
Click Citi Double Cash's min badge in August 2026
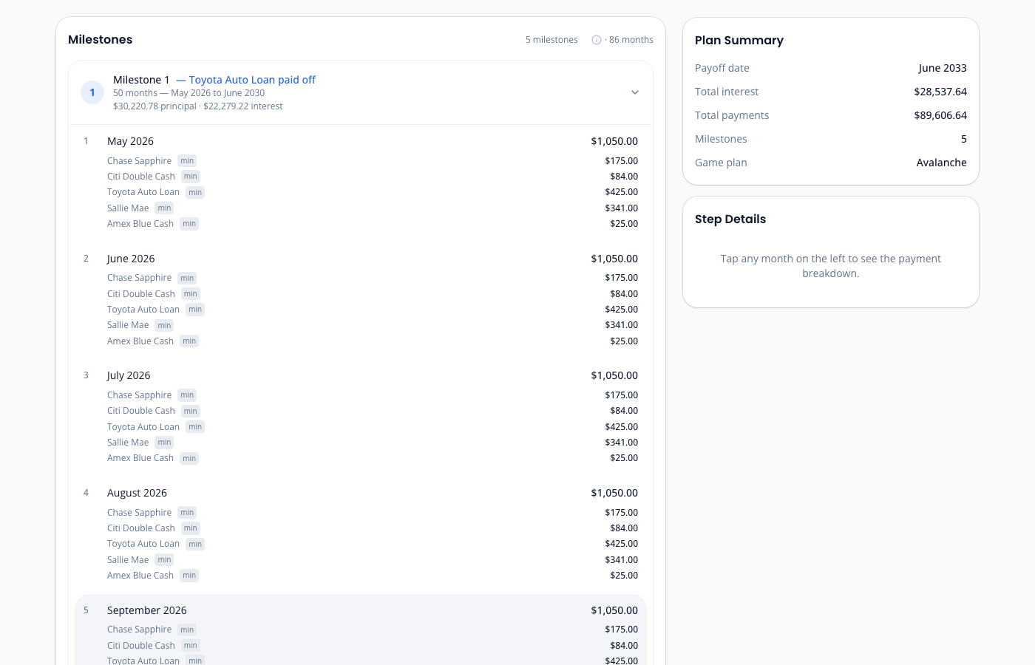pyautogui.click(x=190, y=528)
